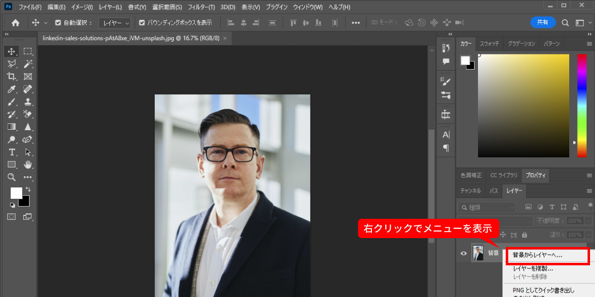
Task: Open the 種類 layer filter type dropdown
Action: tap(487, 207)
